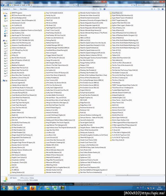
Task: Click PSP in the address breadcrumb
Action: point(29,5)
